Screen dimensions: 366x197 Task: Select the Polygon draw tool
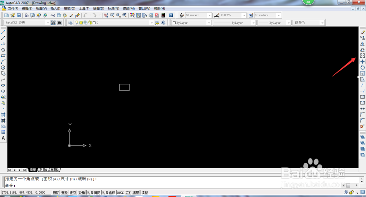pyautogui.click(x=3, y=50)
